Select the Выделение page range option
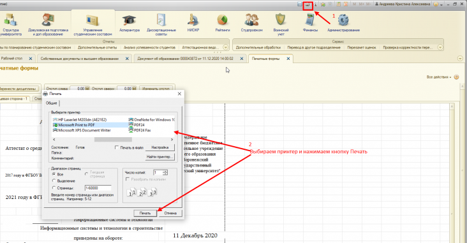 tap(54, 180)
